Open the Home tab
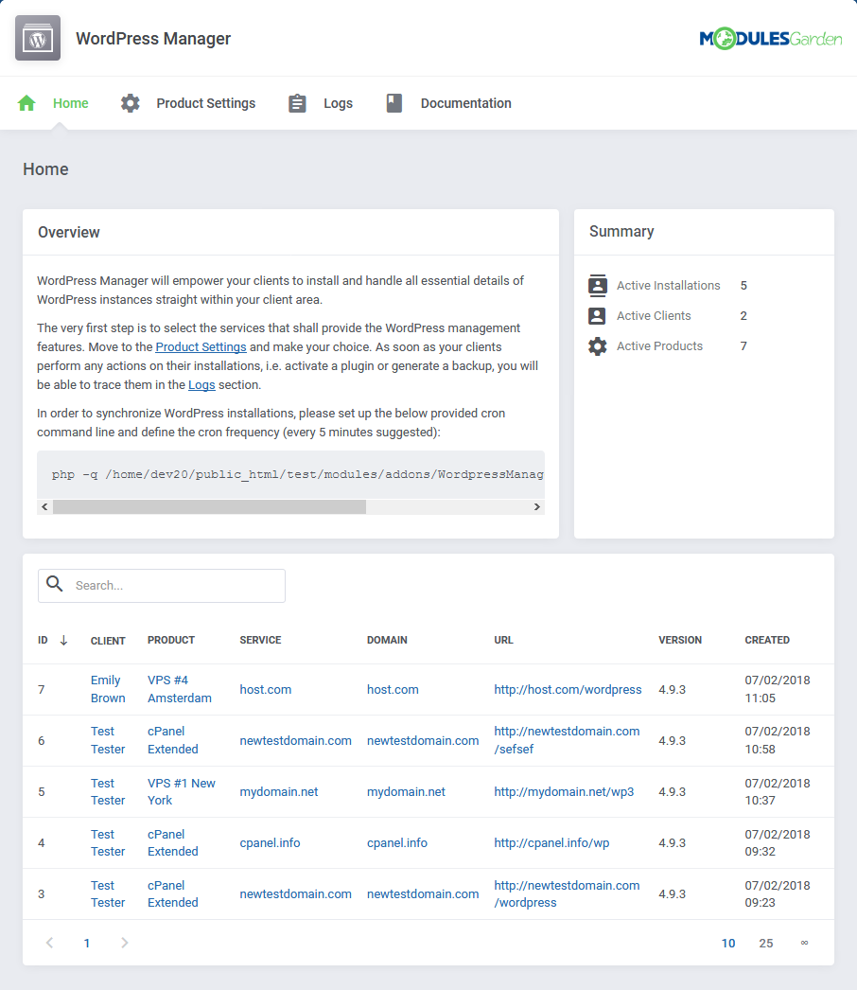This screenshot has width=857, height=990. point(71,103)
